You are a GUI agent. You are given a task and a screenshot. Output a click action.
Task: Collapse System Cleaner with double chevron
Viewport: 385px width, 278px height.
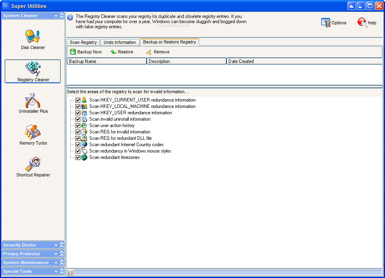point(62,16)
